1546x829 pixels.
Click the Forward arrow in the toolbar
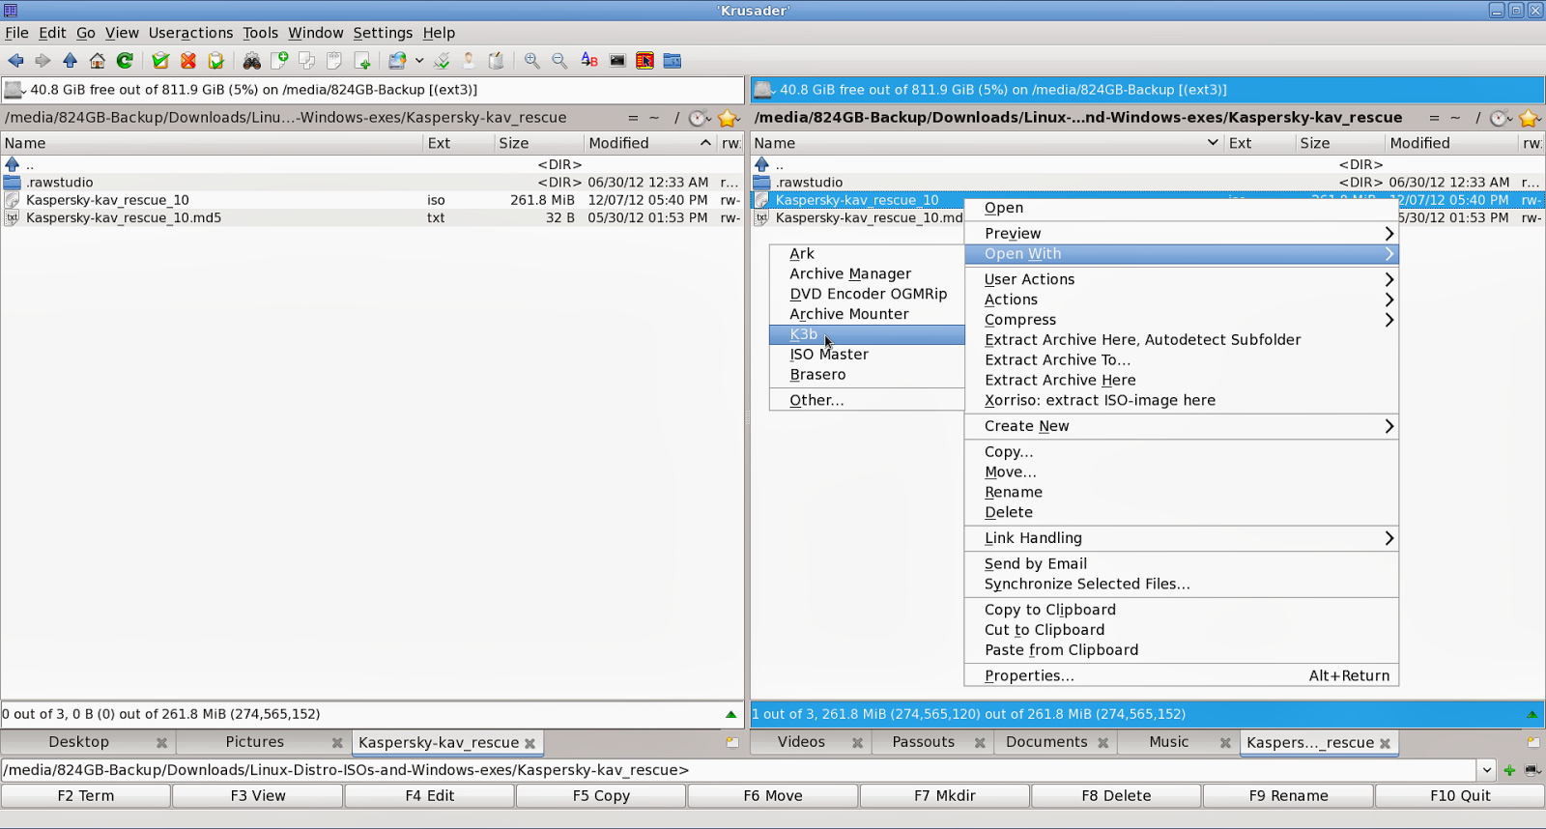(x=43, y=61)
